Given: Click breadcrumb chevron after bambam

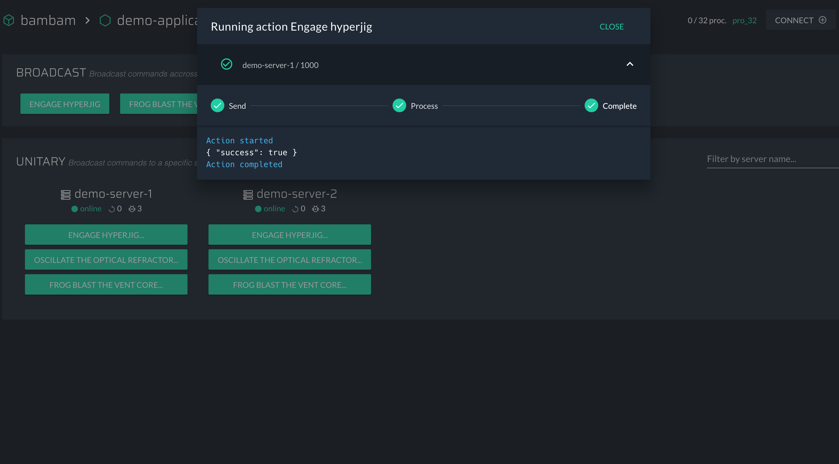Looking at the screenshot, I should [87, 20].
